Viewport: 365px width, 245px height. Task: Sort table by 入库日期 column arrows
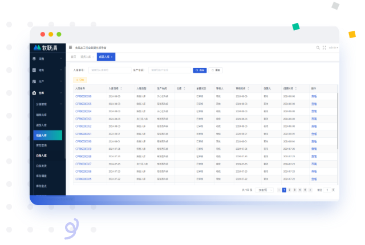tap(121, 89)
